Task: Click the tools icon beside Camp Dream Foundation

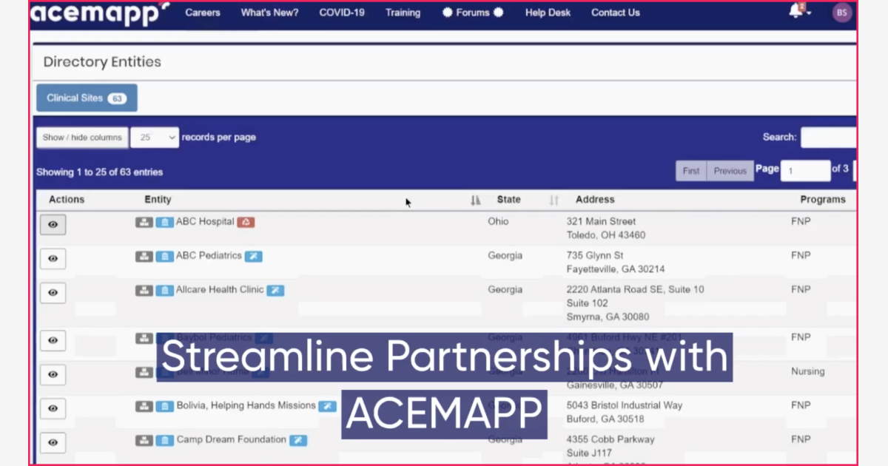Action: click(297, 439)
